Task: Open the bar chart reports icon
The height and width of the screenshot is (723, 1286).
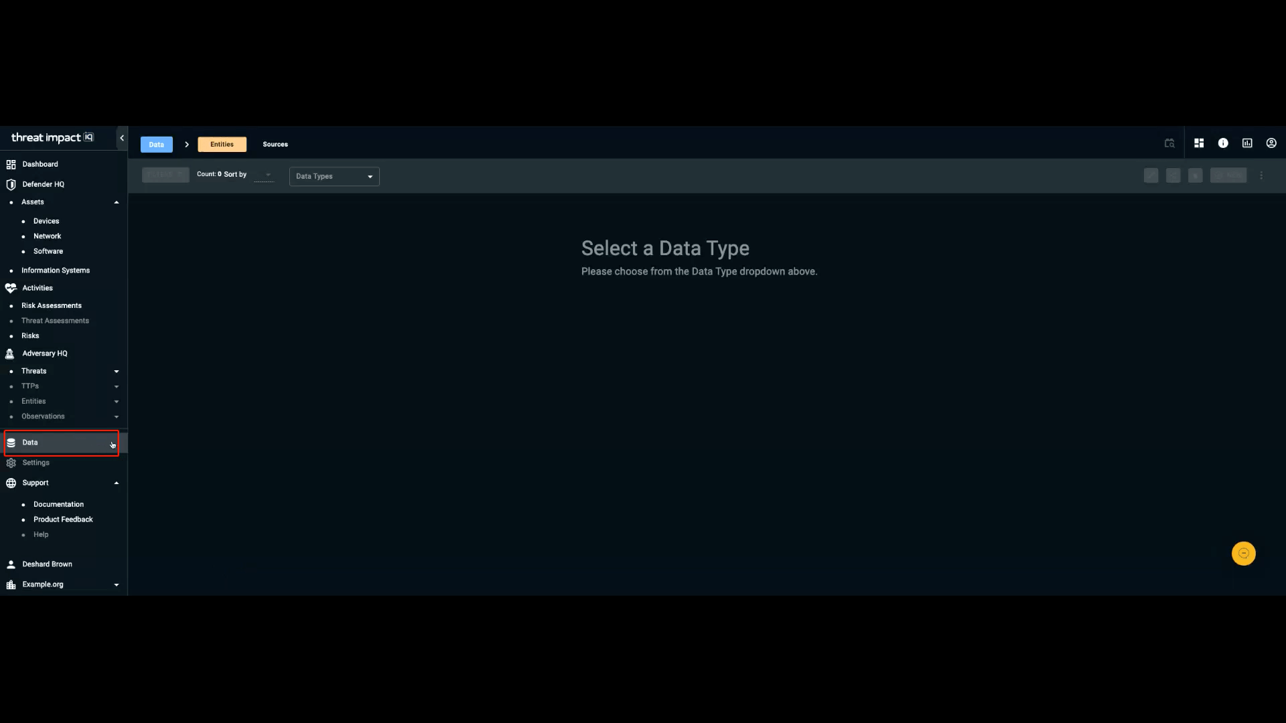Action: coord(1247,143)
